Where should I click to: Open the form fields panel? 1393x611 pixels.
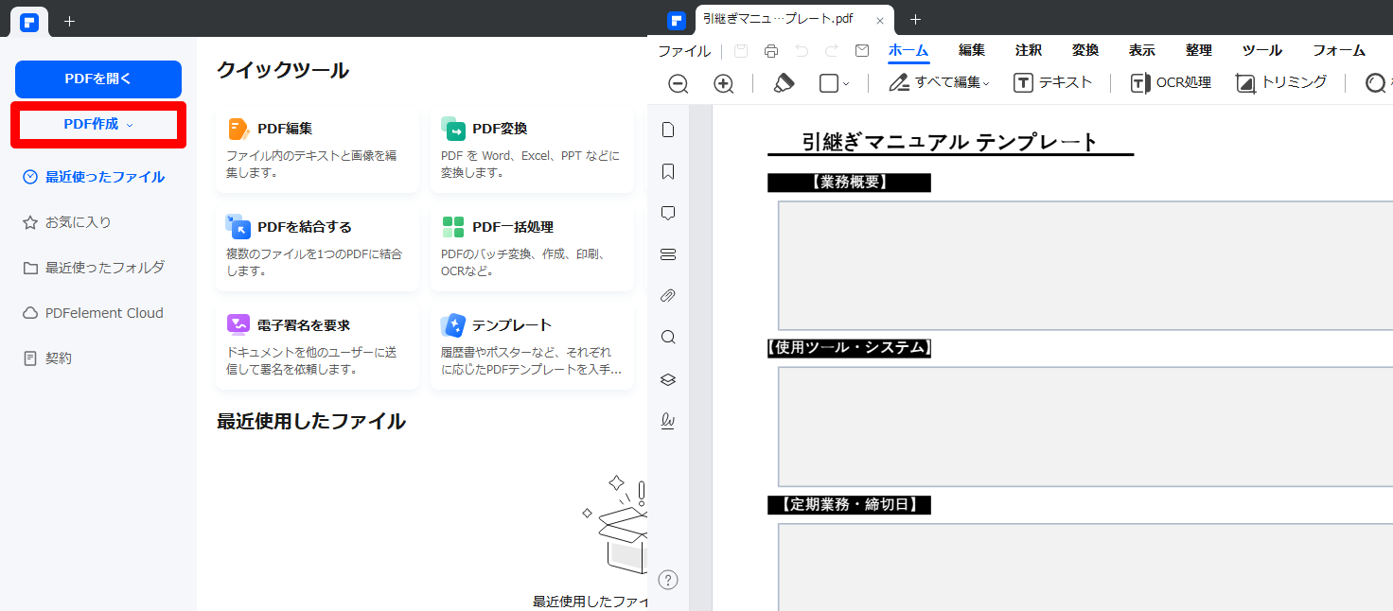(668, 254)
